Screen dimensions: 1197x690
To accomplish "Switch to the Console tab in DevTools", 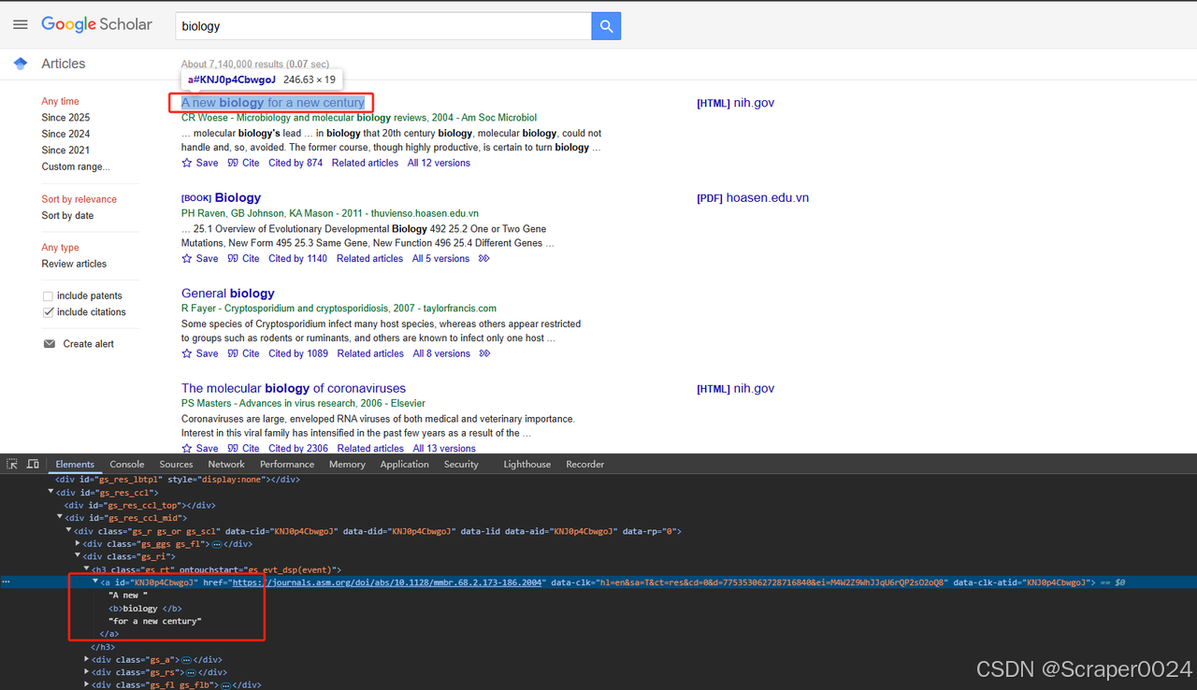I will [x=127, y=464].
